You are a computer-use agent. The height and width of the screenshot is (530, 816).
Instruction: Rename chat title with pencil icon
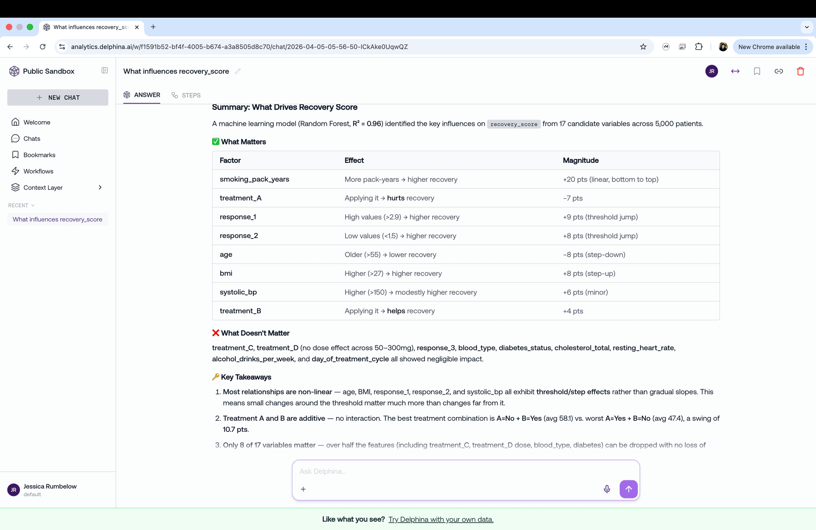pos(238,71)
